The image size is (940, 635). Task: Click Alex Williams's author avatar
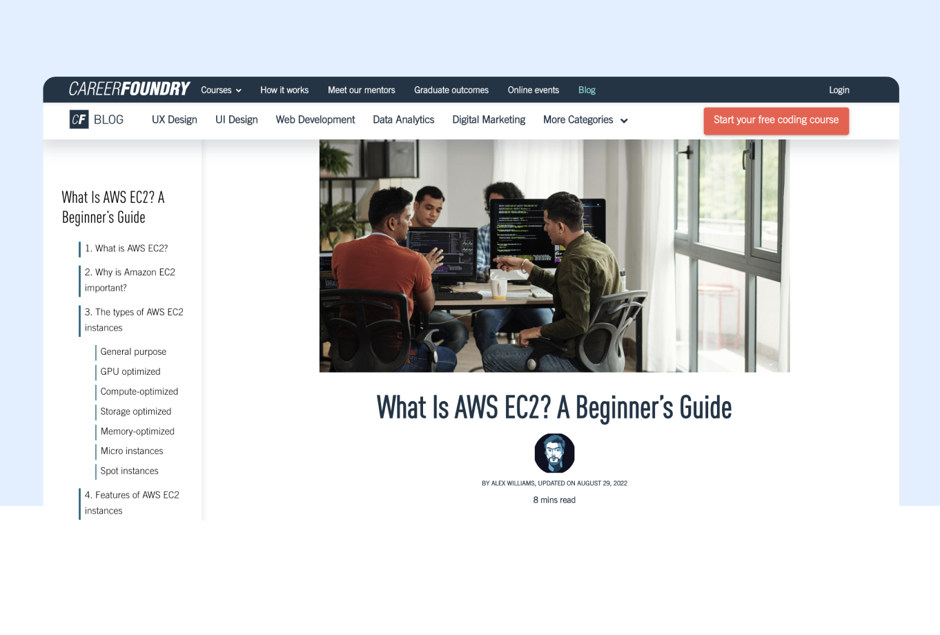point(554,453)
